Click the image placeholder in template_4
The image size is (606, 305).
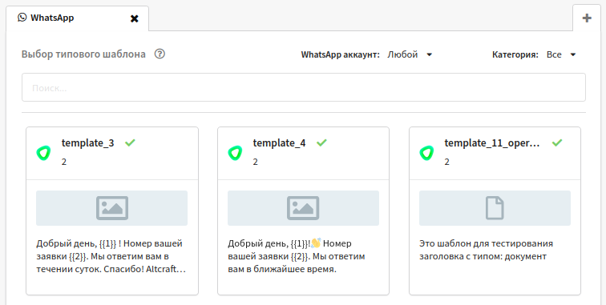point(303,208)
